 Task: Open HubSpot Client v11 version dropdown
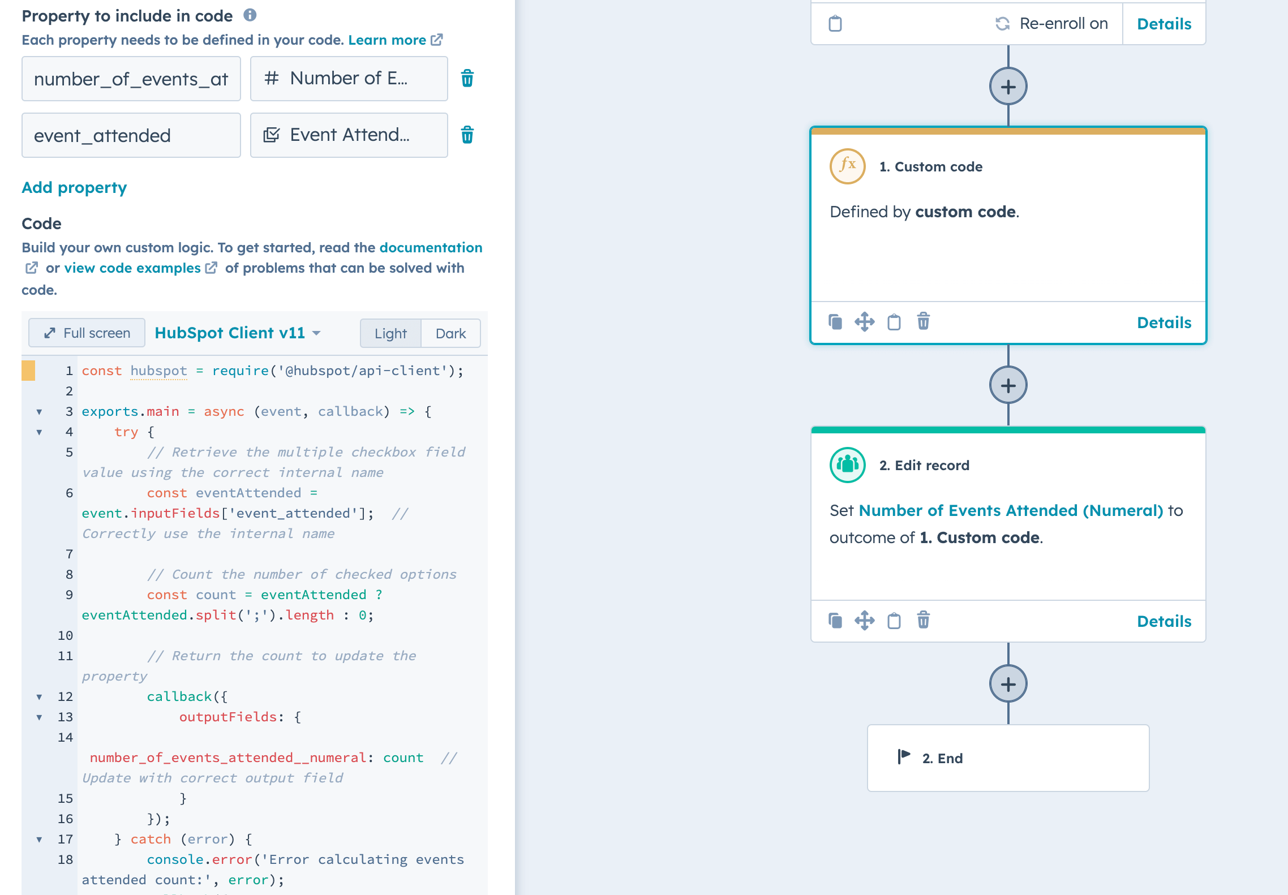tap(238, 333)
